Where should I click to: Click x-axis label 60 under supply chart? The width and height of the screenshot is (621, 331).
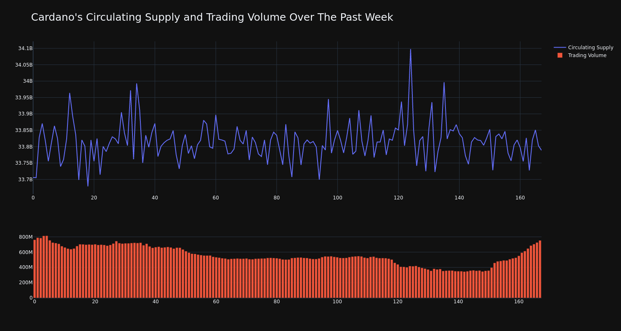coord(216,198)
